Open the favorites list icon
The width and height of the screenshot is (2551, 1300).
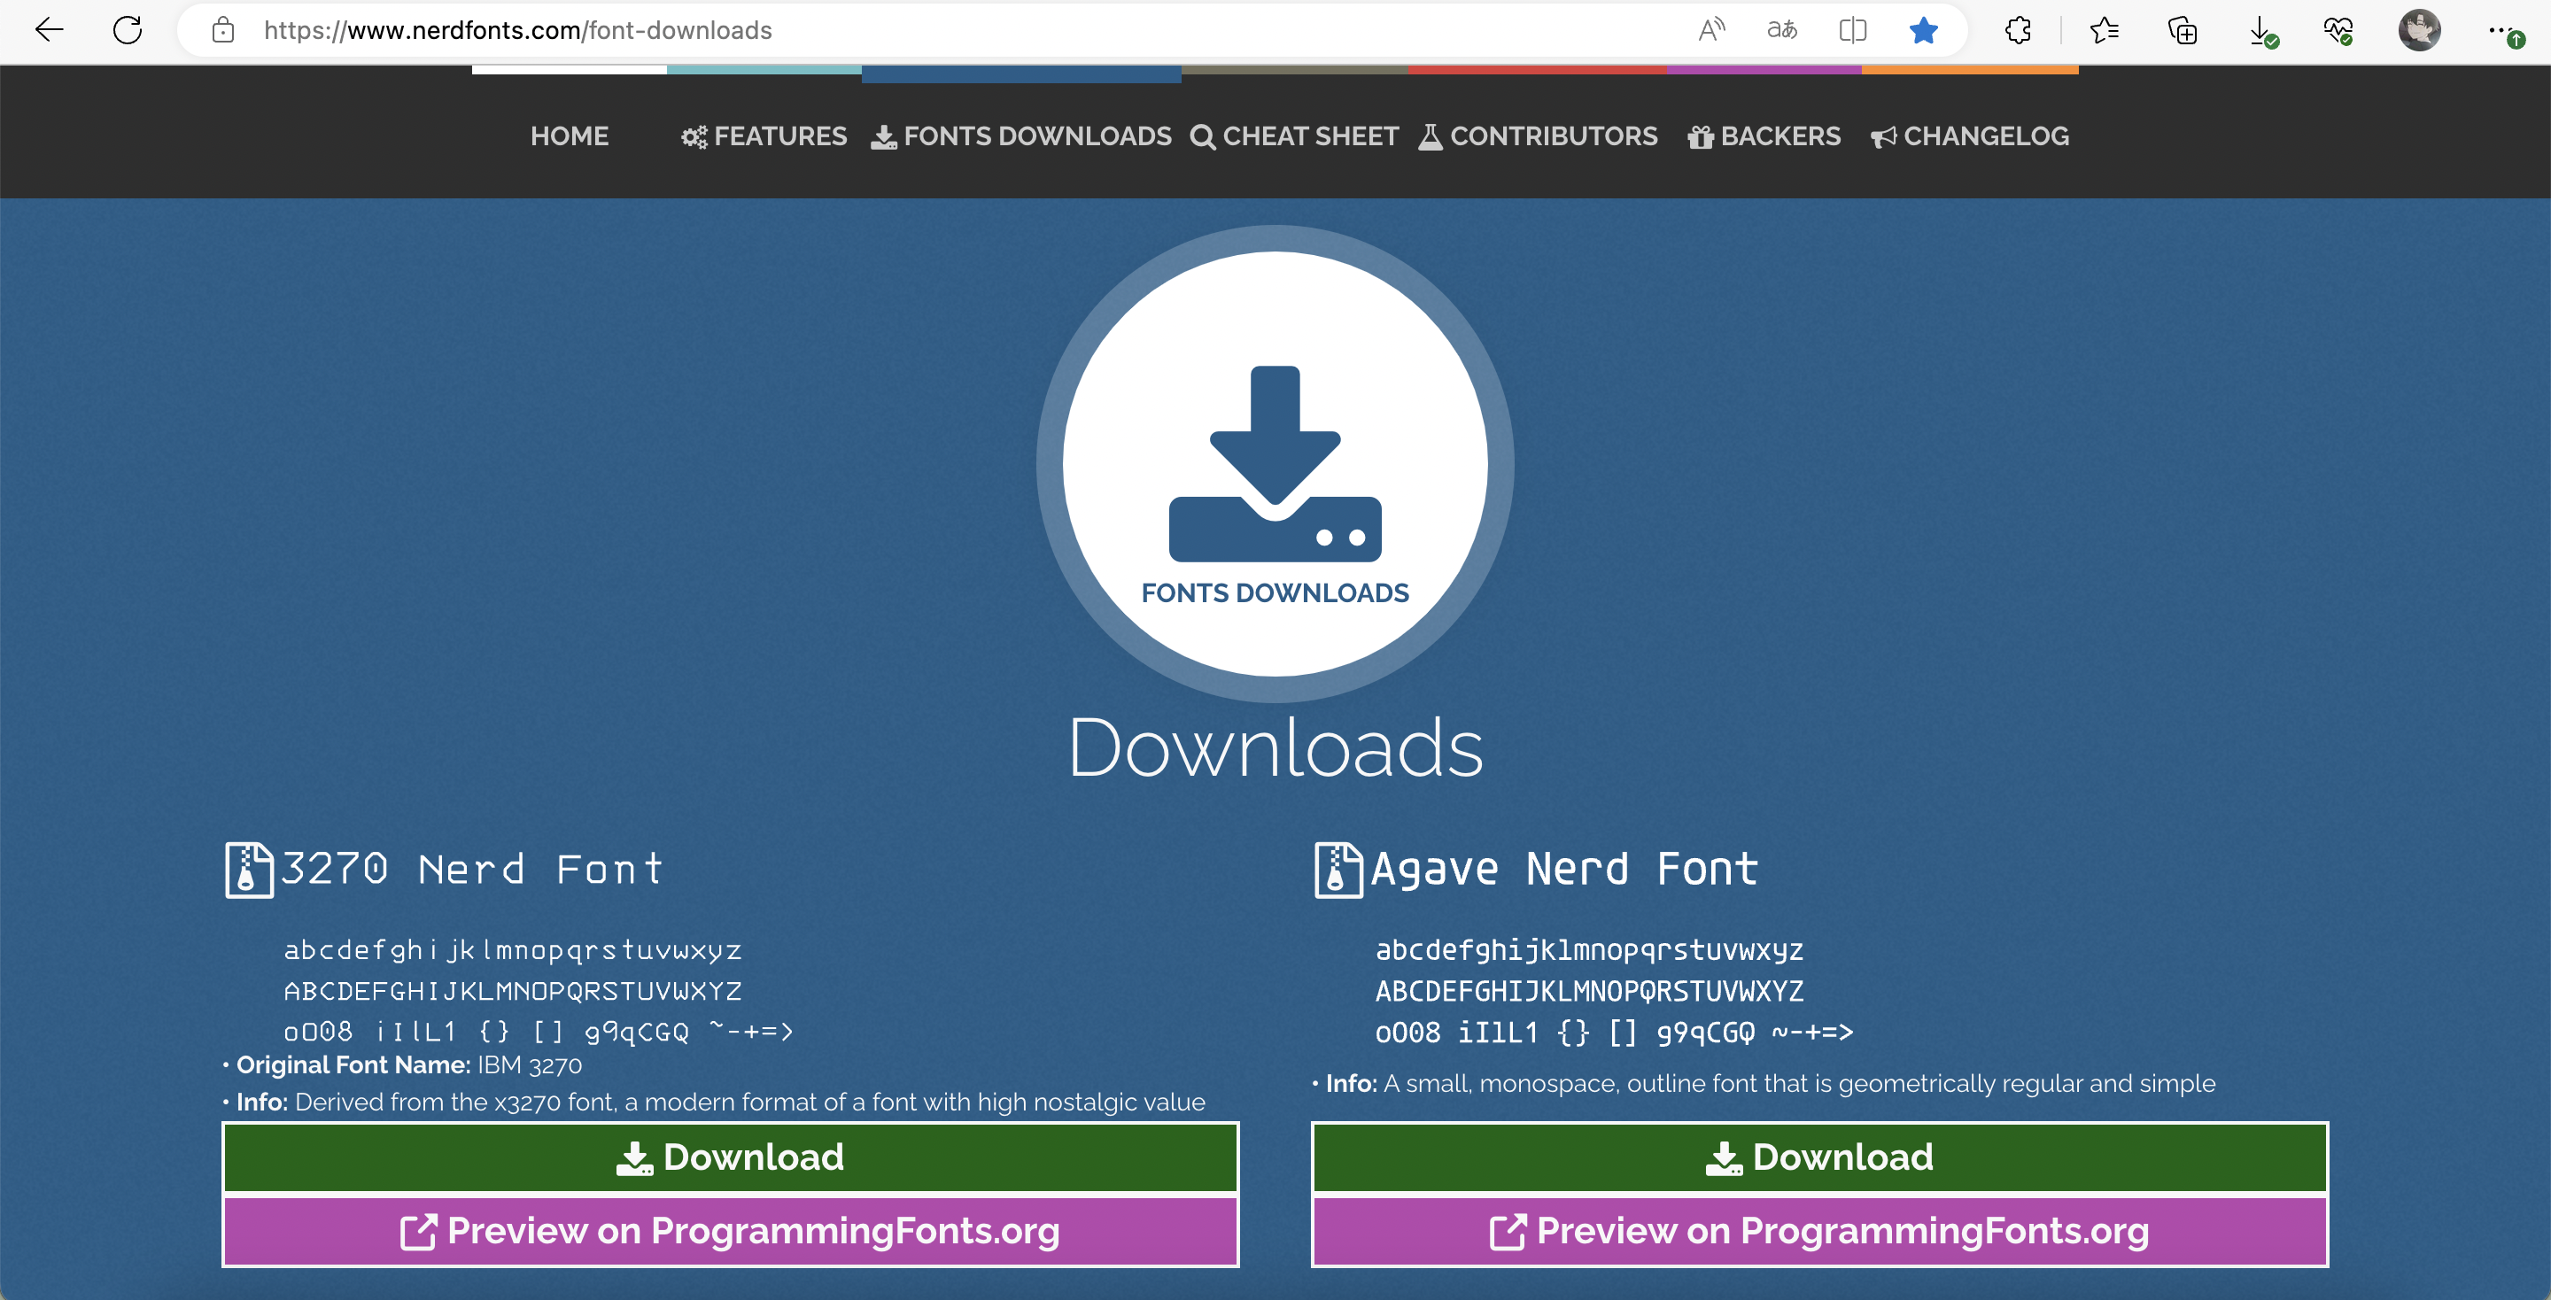[2105, 30]
